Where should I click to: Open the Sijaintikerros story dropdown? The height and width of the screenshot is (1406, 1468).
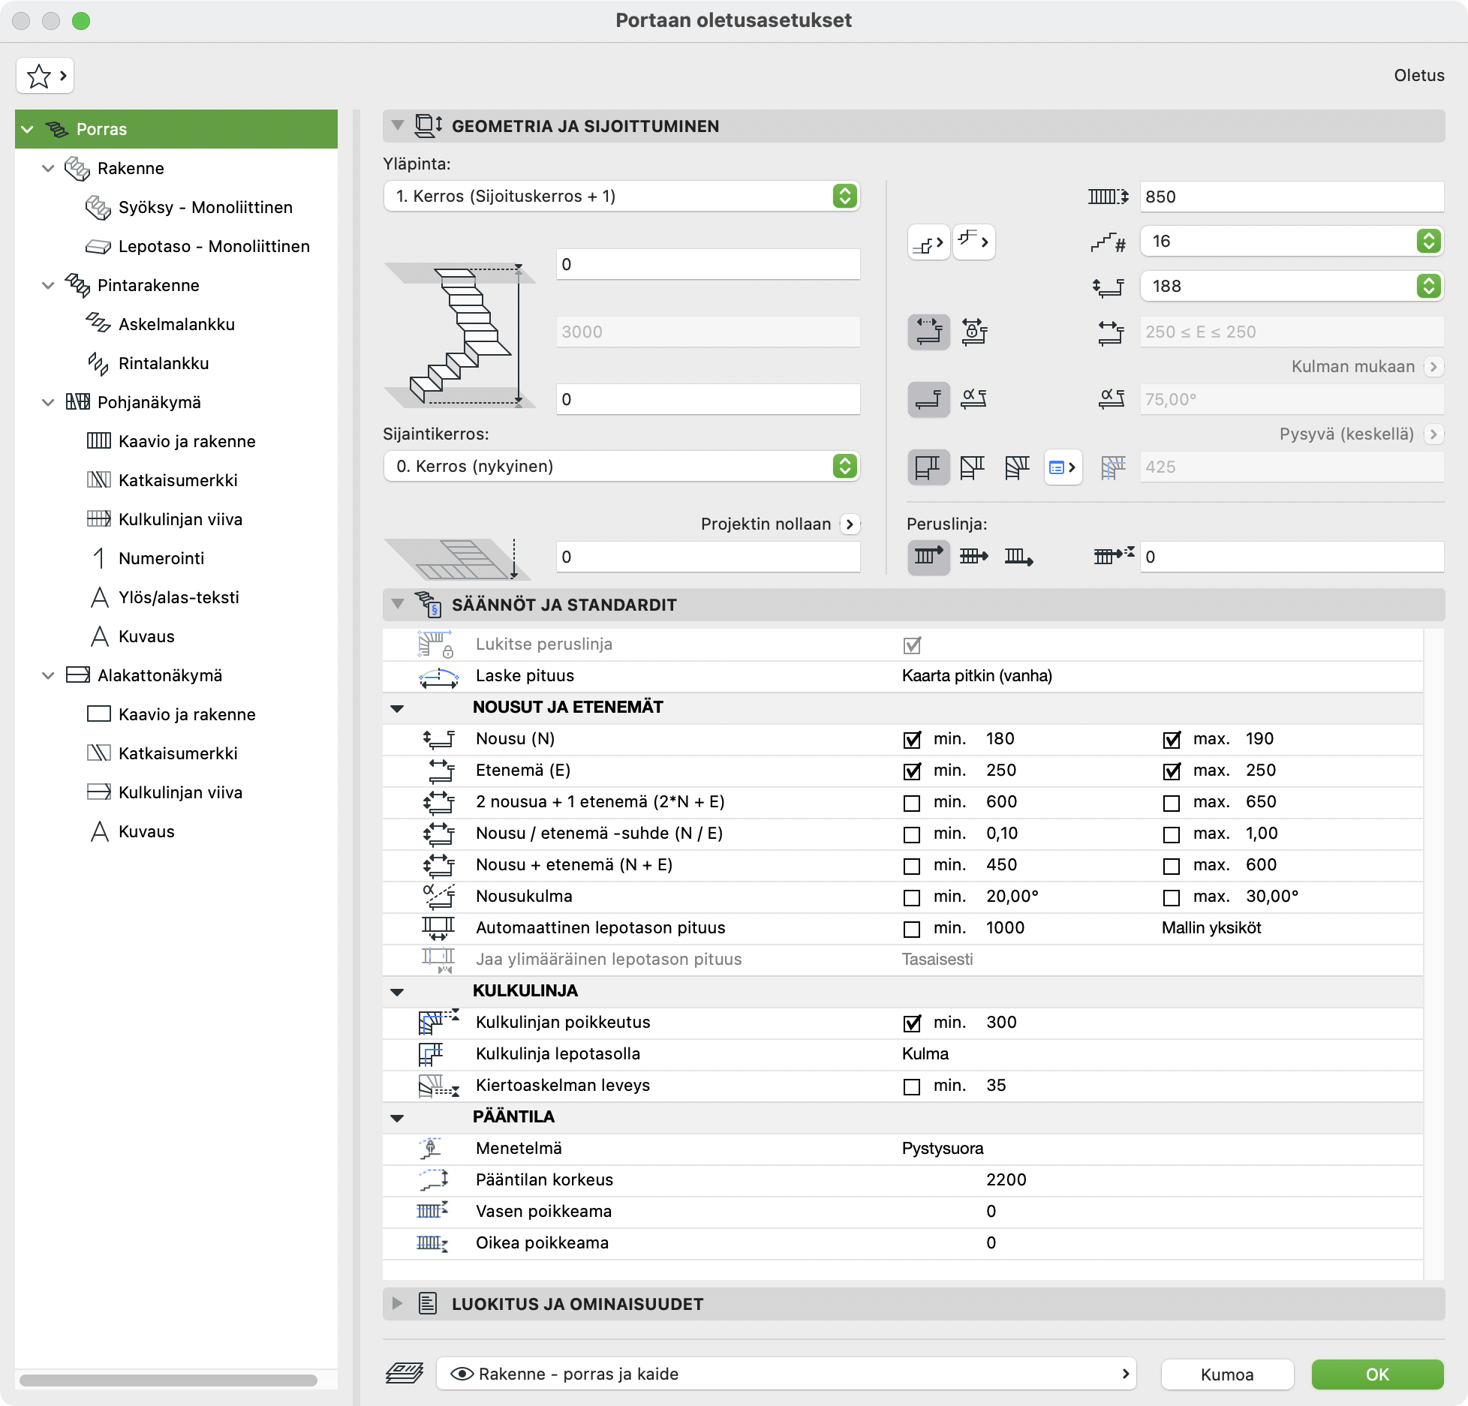[621, 467]
